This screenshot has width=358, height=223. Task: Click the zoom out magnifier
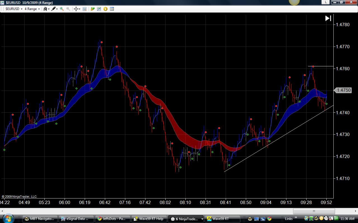pos(68,9)
